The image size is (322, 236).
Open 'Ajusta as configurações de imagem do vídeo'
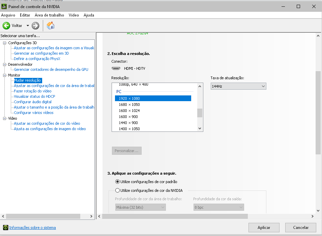[x=50, y=129]
